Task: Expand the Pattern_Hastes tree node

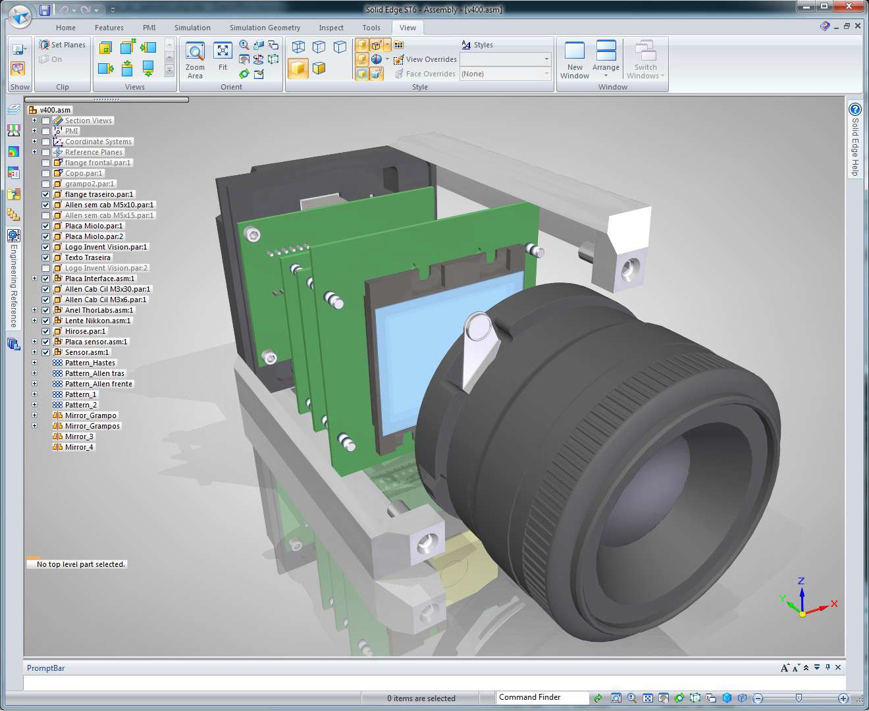Action: pos(34,363)
